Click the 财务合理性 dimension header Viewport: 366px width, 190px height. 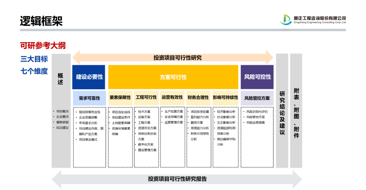(198, 97)
